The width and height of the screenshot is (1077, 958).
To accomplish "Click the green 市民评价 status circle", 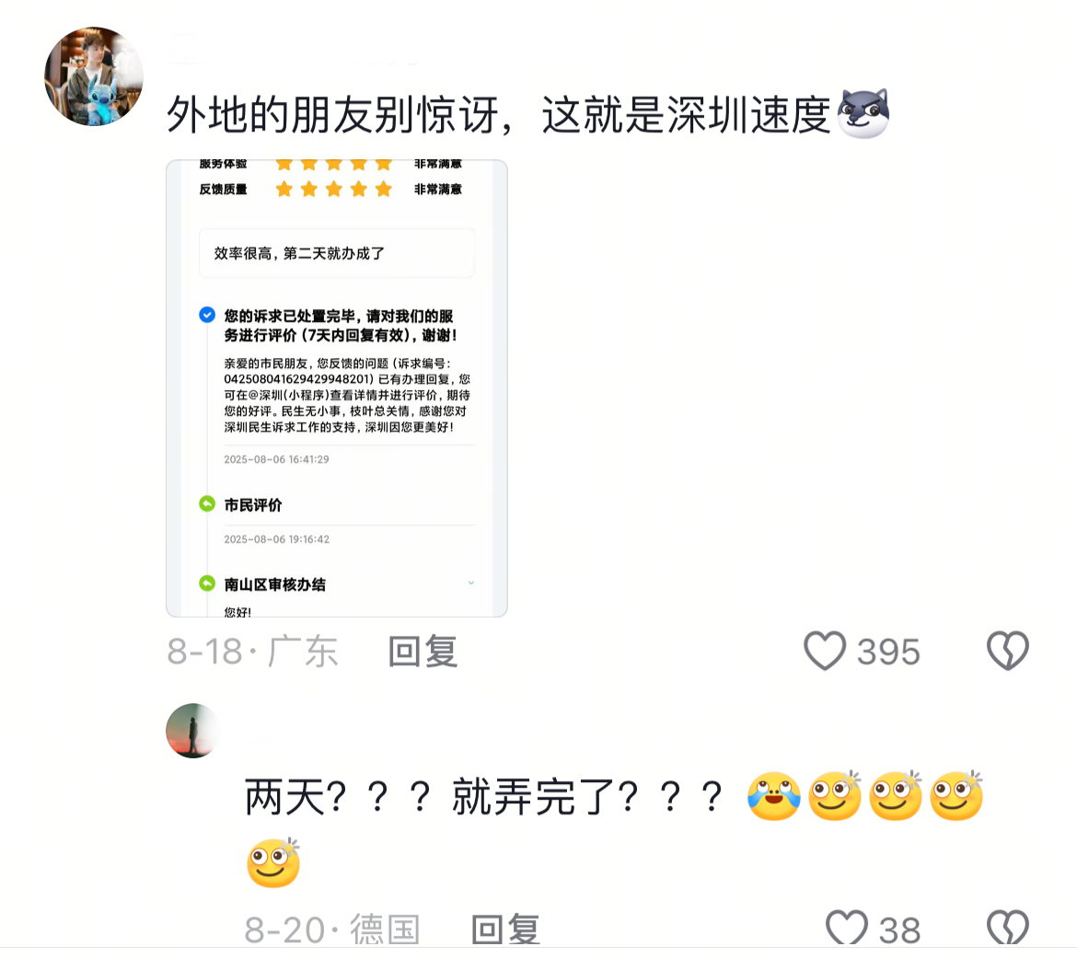I will 207,504.
